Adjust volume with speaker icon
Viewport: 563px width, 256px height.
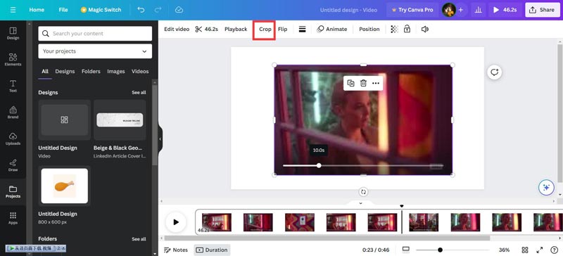click(425, 29)
